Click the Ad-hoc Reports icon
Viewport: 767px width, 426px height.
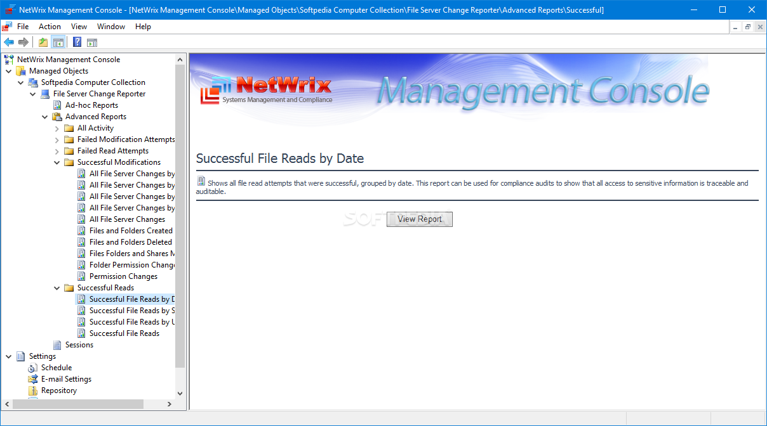click(x=57, y=105)
